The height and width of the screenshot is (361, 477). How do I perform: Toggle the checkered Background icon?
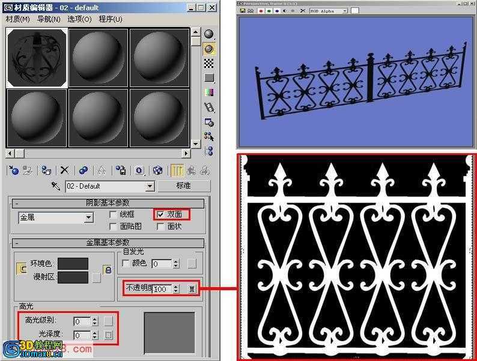tap(208, 63)
